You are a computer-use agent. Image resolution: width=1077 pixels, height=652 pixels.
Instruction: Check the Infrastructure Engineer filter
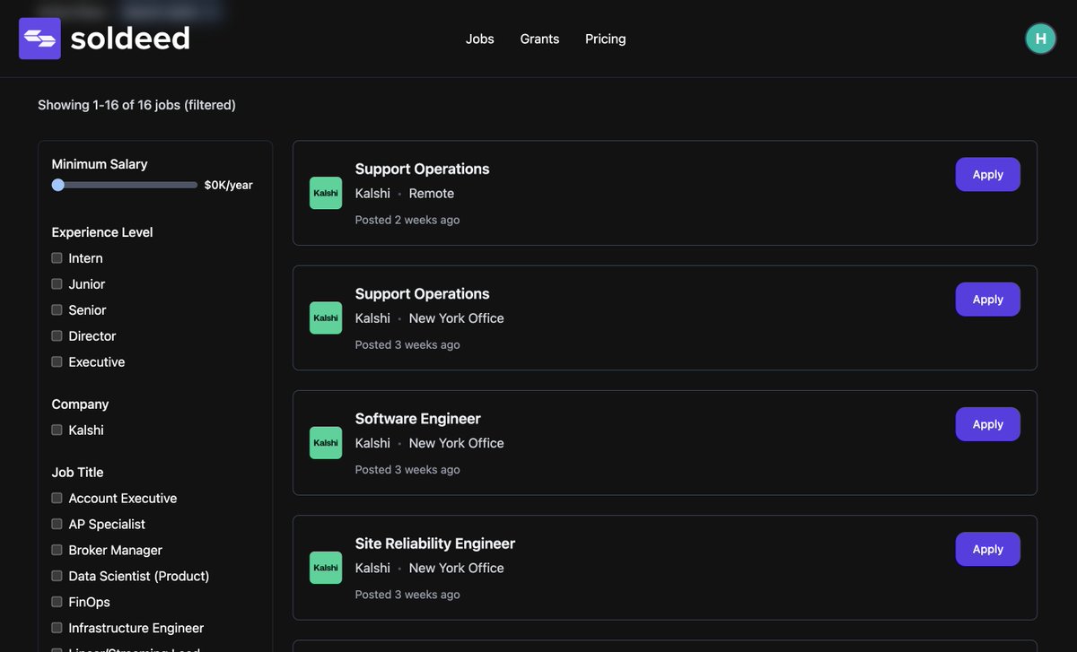click(x=57, y=629)
